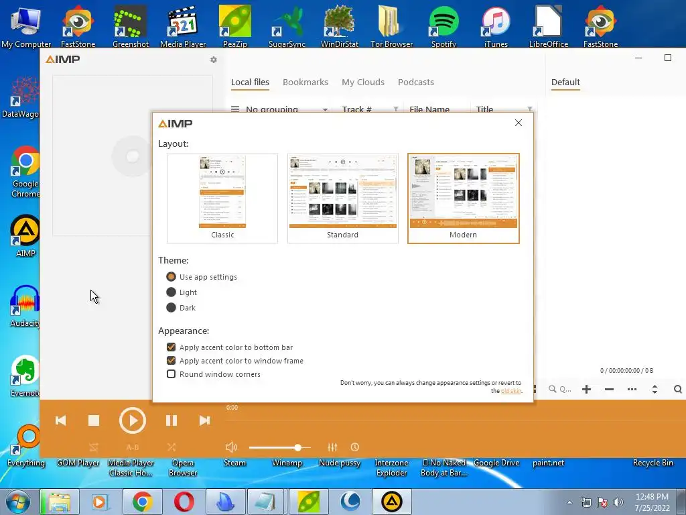Viewport: 686px width, 515px height.
Task: Open the Podcasts tab
Action: pos(416,82)
